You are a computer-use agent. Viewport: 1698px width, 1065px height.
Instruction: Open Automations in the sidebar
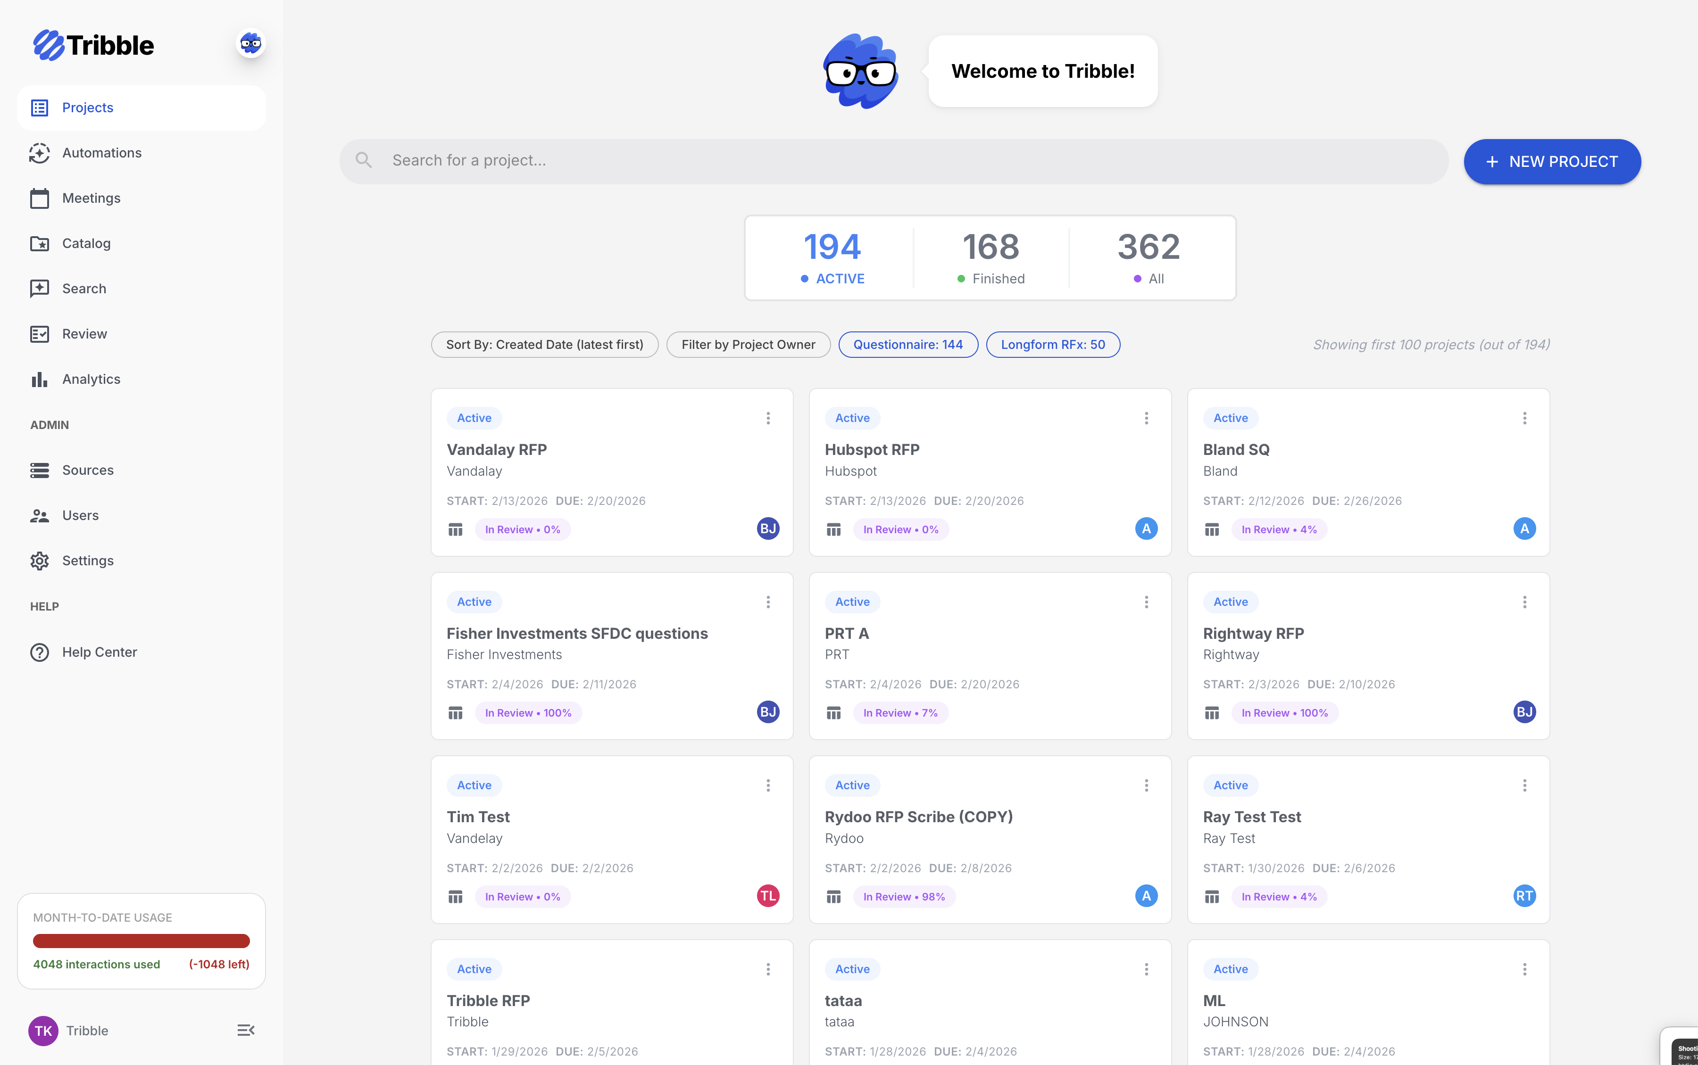(141, 153)
